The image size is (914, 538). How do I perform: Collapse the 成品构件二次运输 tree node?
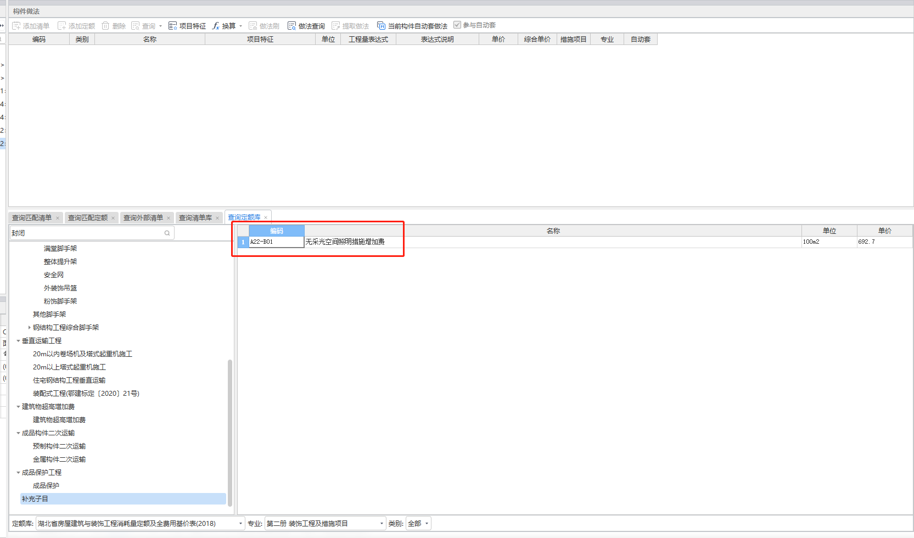coord(18,433)
